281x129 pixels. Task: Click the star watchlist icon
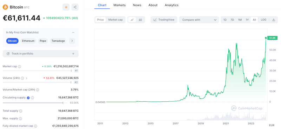pos(66,7)
